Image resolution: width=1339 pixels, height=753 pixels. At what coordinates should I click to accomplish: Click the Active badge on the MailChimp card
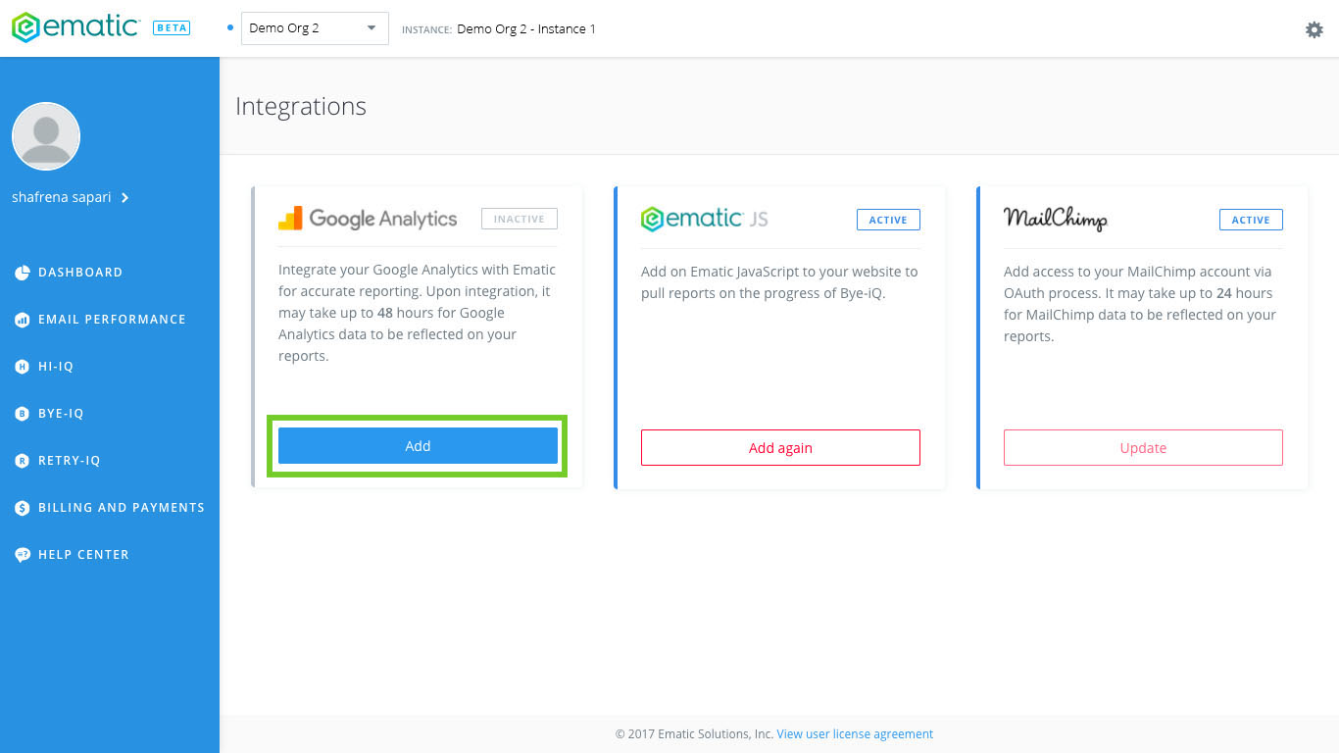click(1251, 220)
